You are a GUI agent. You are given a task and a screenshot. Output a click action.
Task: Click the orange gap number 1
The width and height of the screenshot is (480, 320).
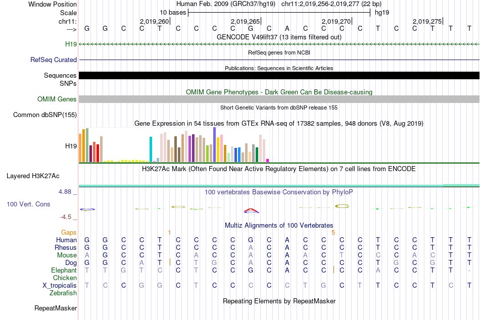[169, 233]
